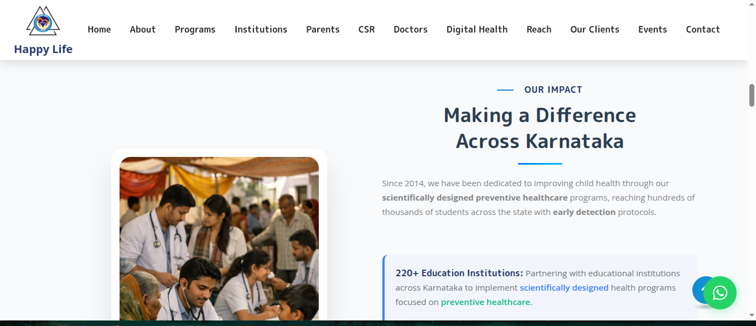Click the blue 'scientifically designed' link text
Screen dimensions: 756x326
click(x=564, y=288)
